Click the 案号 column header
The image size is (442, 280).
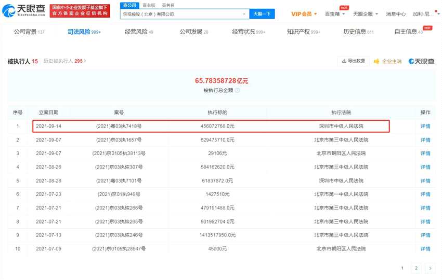click(119, 113)
